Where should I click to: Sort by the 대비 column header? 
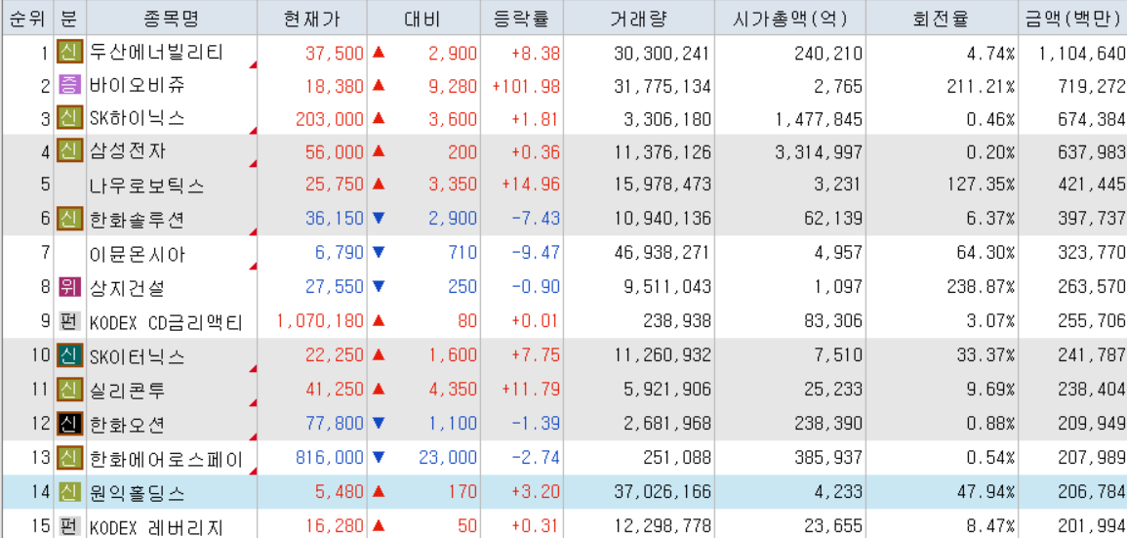423,18
